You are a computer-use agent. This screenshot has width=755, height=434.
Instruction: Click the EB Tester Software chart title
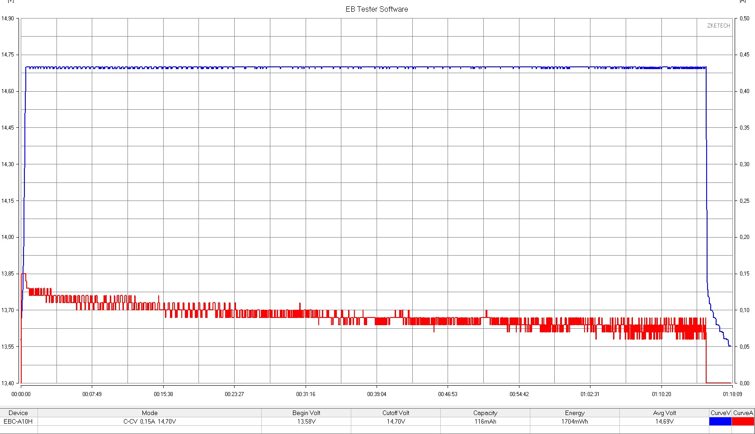coord(377,9)
